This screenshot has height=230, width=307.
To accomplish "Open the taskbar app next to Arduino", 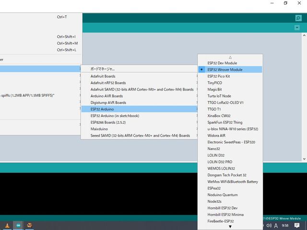I will pyautogui.click(x=29, y=226).
